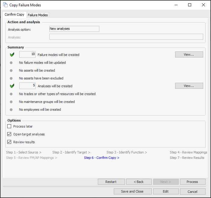Click grey dot beside No assets will be created
The height and width of the screenshot is (198, 211).
11,70
